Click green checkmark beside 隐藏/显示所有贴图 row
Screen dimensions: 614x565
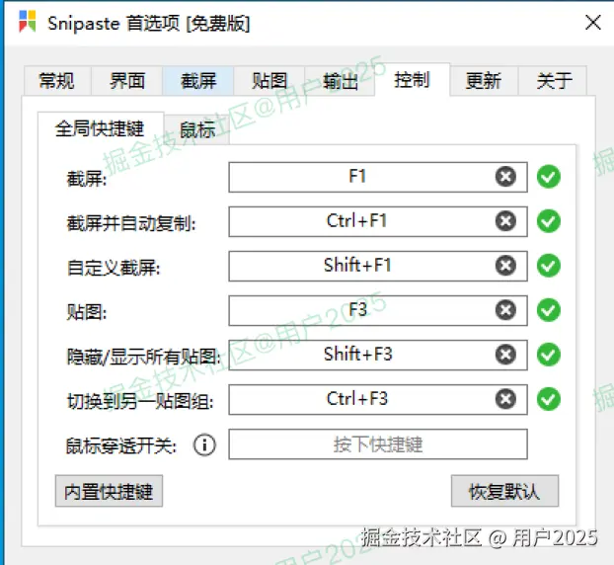(x=548, y=355)
